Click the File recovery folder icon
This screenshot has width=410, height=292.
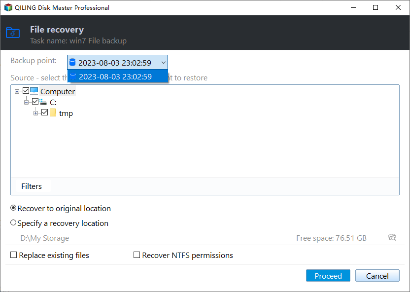13,33
